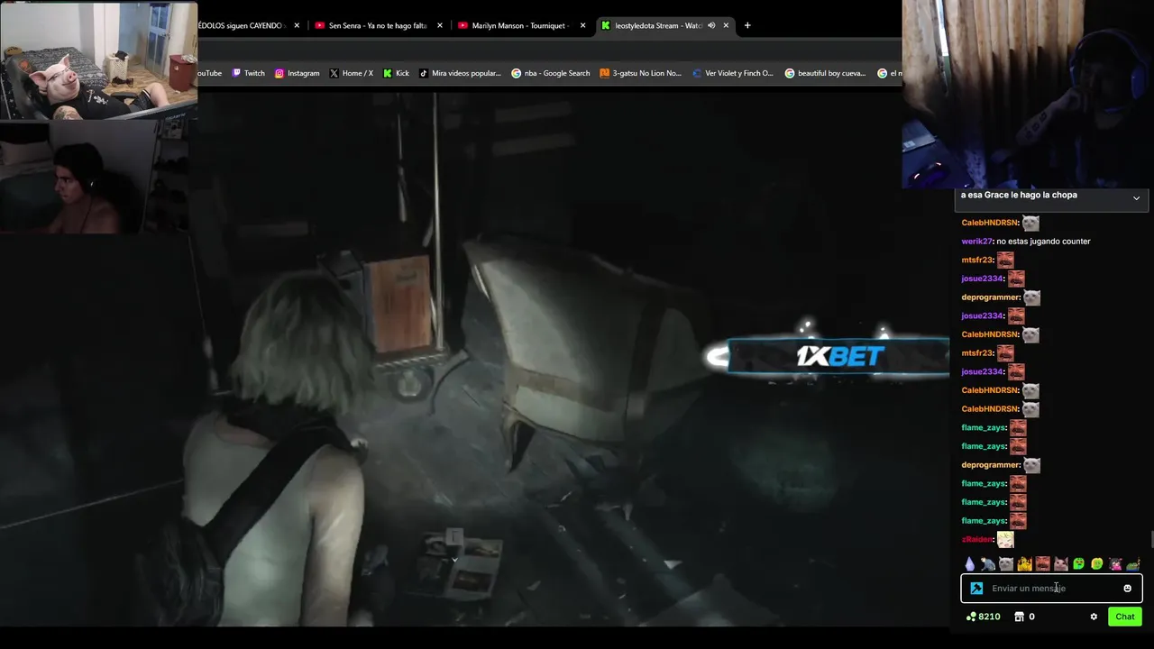The height and width of the screenshot is (649, 1154).
Task: Insert the white polite cat emote
Action: [1061, 564]
